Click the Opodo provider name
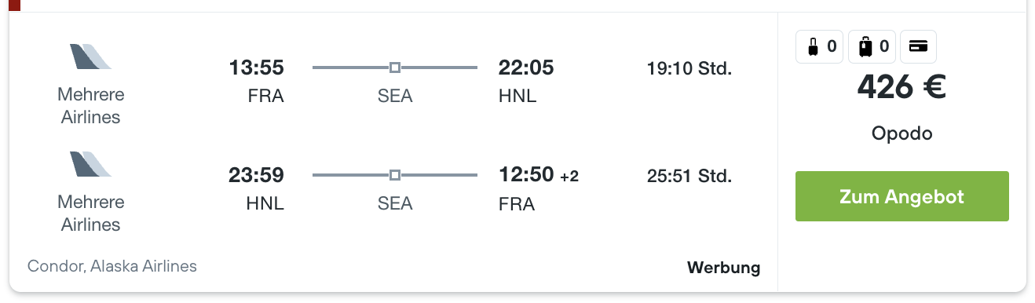Screen dimensions: 1035x303 902,133
